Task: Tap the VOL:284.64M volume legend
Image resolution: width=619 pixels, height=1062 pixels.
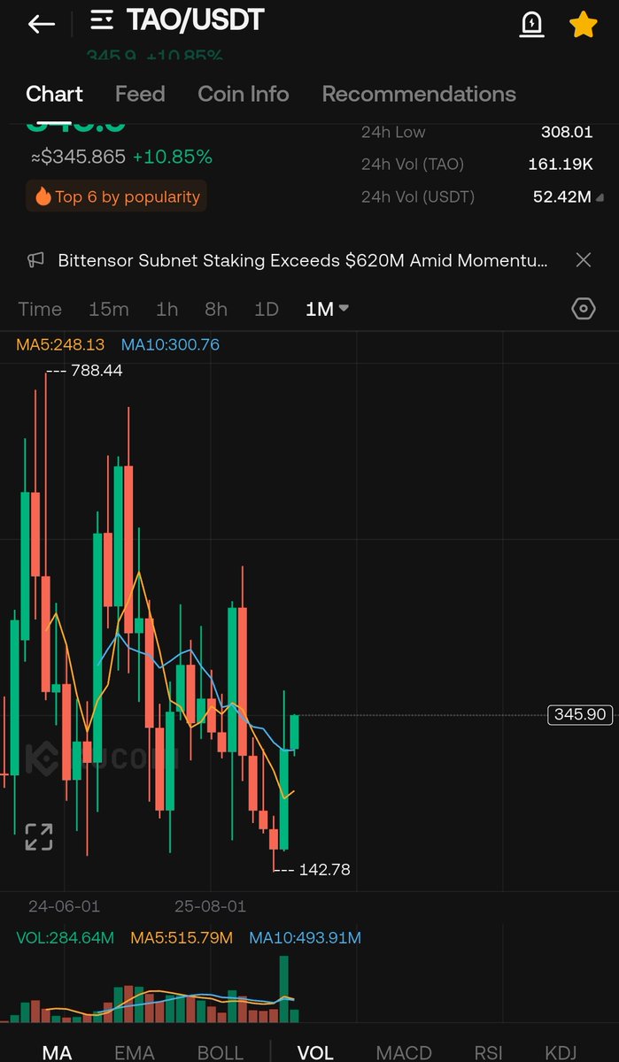Action: coord(65,937)
